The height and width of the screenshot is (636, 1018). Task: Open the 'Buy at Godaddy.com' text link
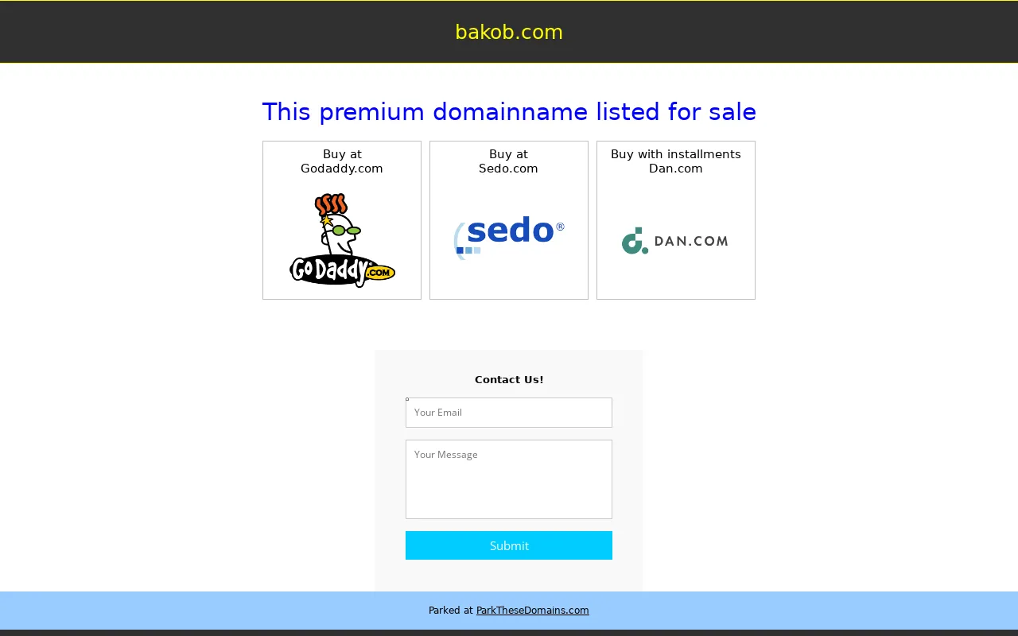[x=342, y=161]
